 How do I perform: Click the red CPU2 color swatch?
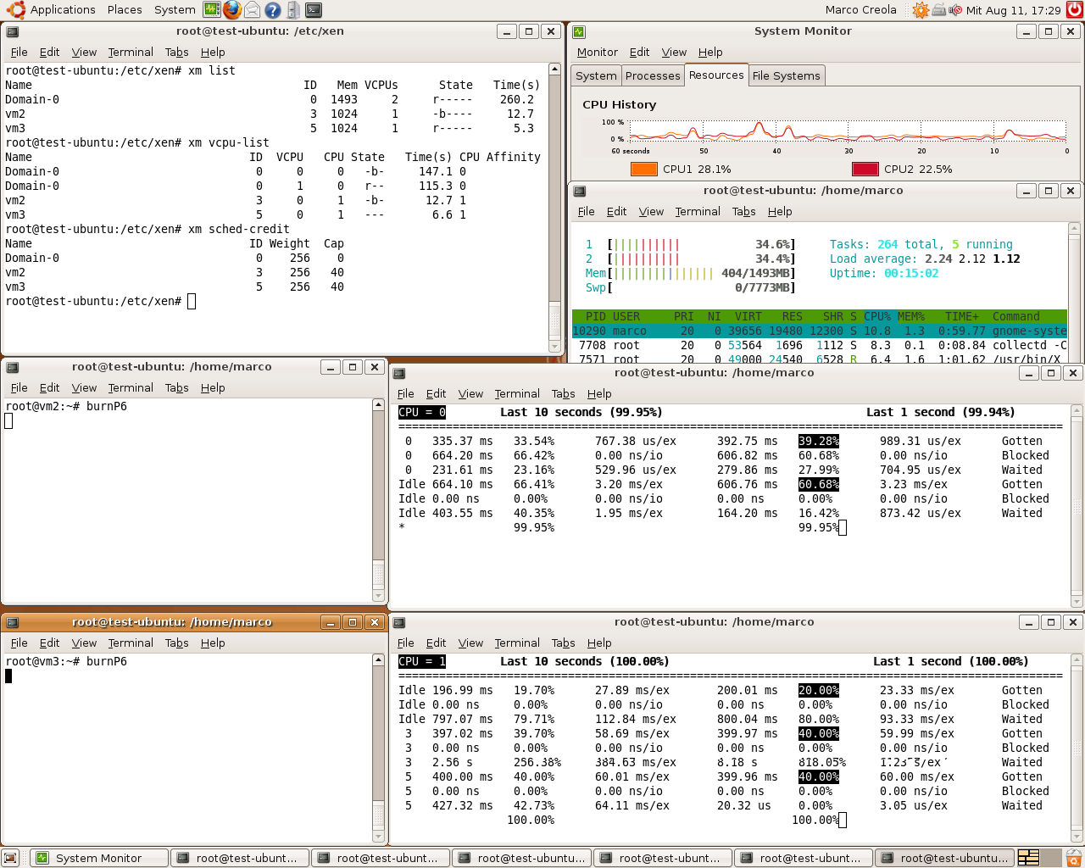(x=865, y=169)
